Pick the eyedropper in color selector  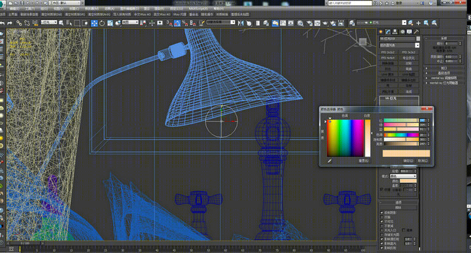point(330,161)
